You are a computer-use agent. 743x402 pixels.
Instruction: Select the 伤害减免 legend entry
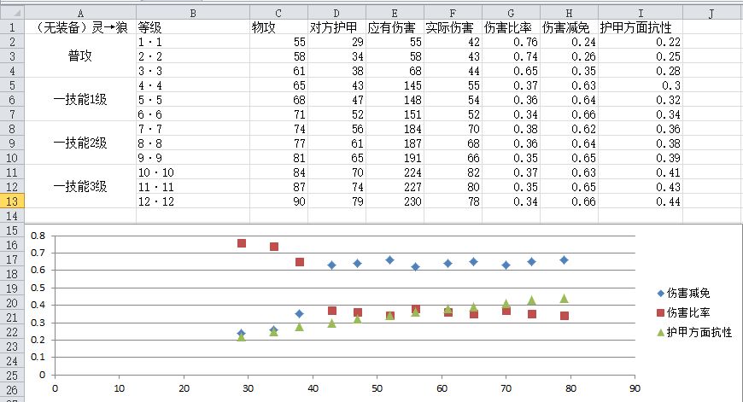683,293
